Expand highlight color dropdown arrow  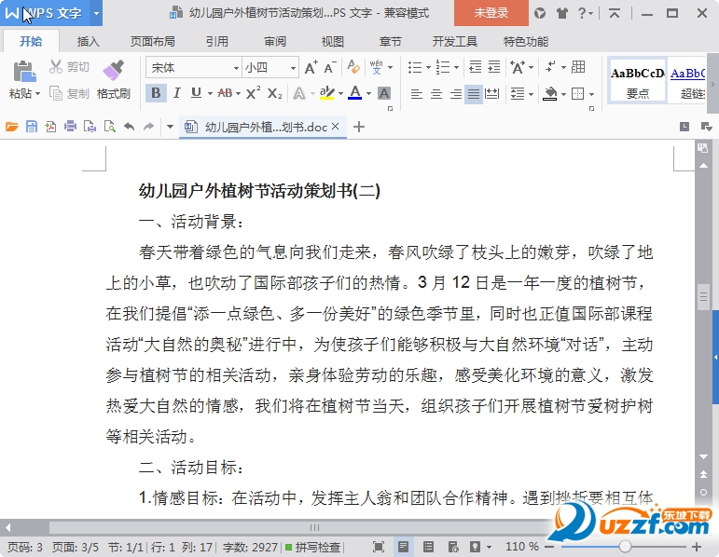point(340,93)
